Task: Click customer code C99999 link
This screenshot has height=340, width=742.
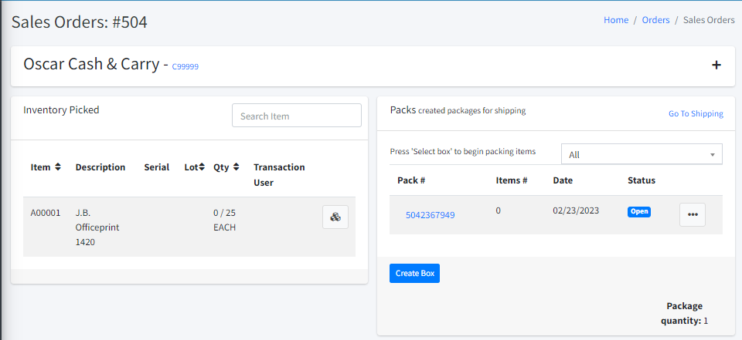Action: tap(185, 67)
